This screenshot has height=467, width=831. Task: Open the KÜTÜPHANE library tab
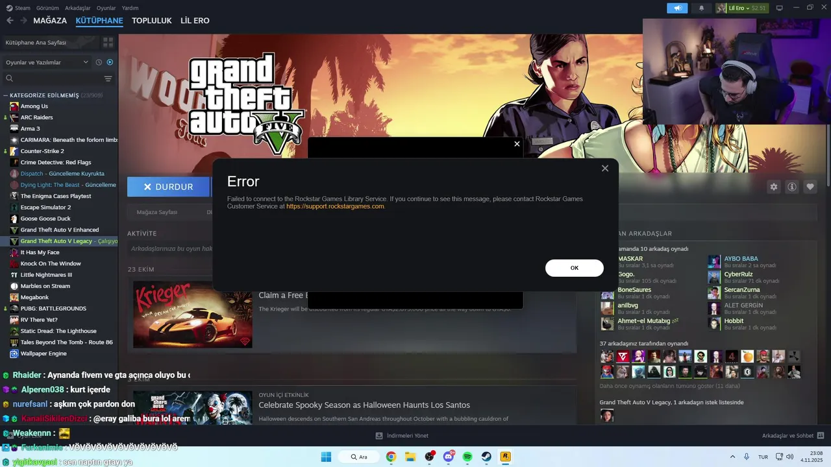pyautogui.click(x=99, y=21)
